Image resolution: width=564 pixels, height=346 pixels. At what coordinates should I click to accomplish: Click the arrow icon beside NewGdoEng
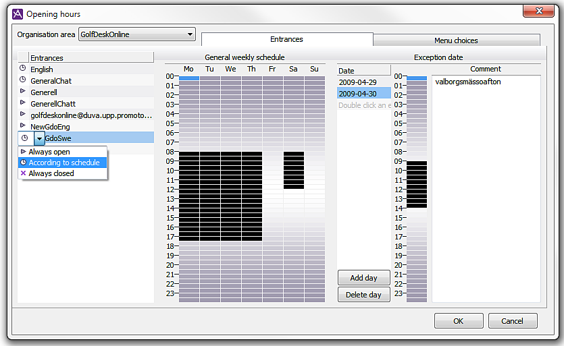click(x=23, y=125)
